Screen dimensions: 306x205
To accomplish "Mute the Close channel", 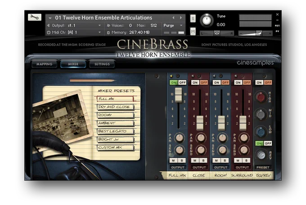I will (x=195, y=160).
